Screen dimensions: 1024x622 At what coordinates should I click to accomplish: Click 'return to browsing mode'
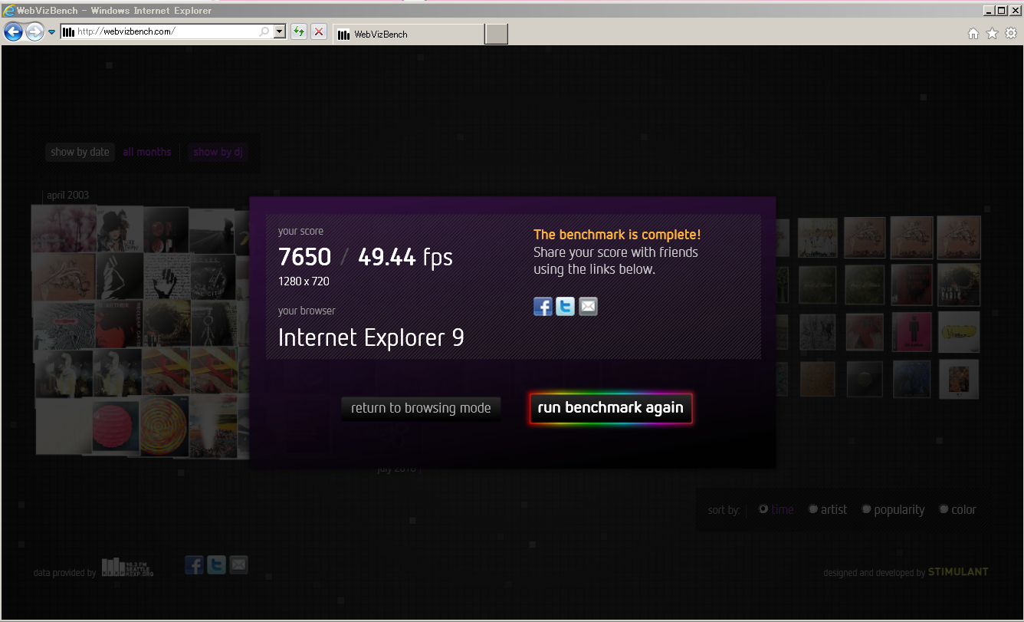421,408
